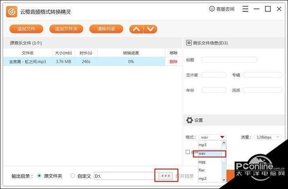The image size is (288, 189).
Task: Click the 文件名 column header
Action: [28, 53]
